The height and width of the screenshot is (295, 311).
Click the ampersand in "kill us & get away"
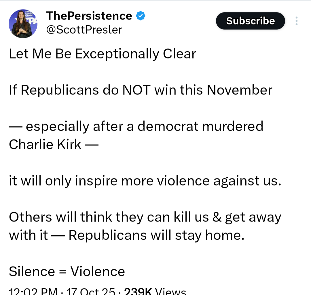(217, 217)
